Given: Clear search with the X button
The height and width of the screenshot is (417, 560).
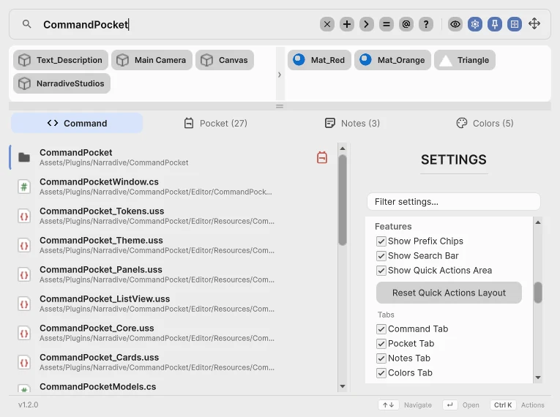Looking at the screenshot, I should (326, 24).
